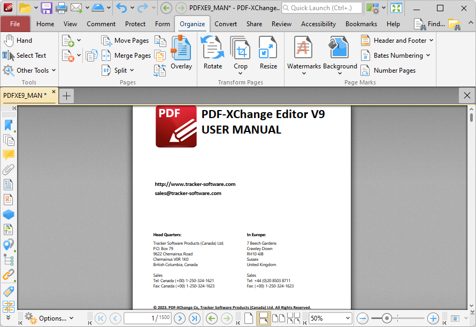Click the Print icon in title toolbar
This screenshot has width=476, height=327.
click(61, 8)
